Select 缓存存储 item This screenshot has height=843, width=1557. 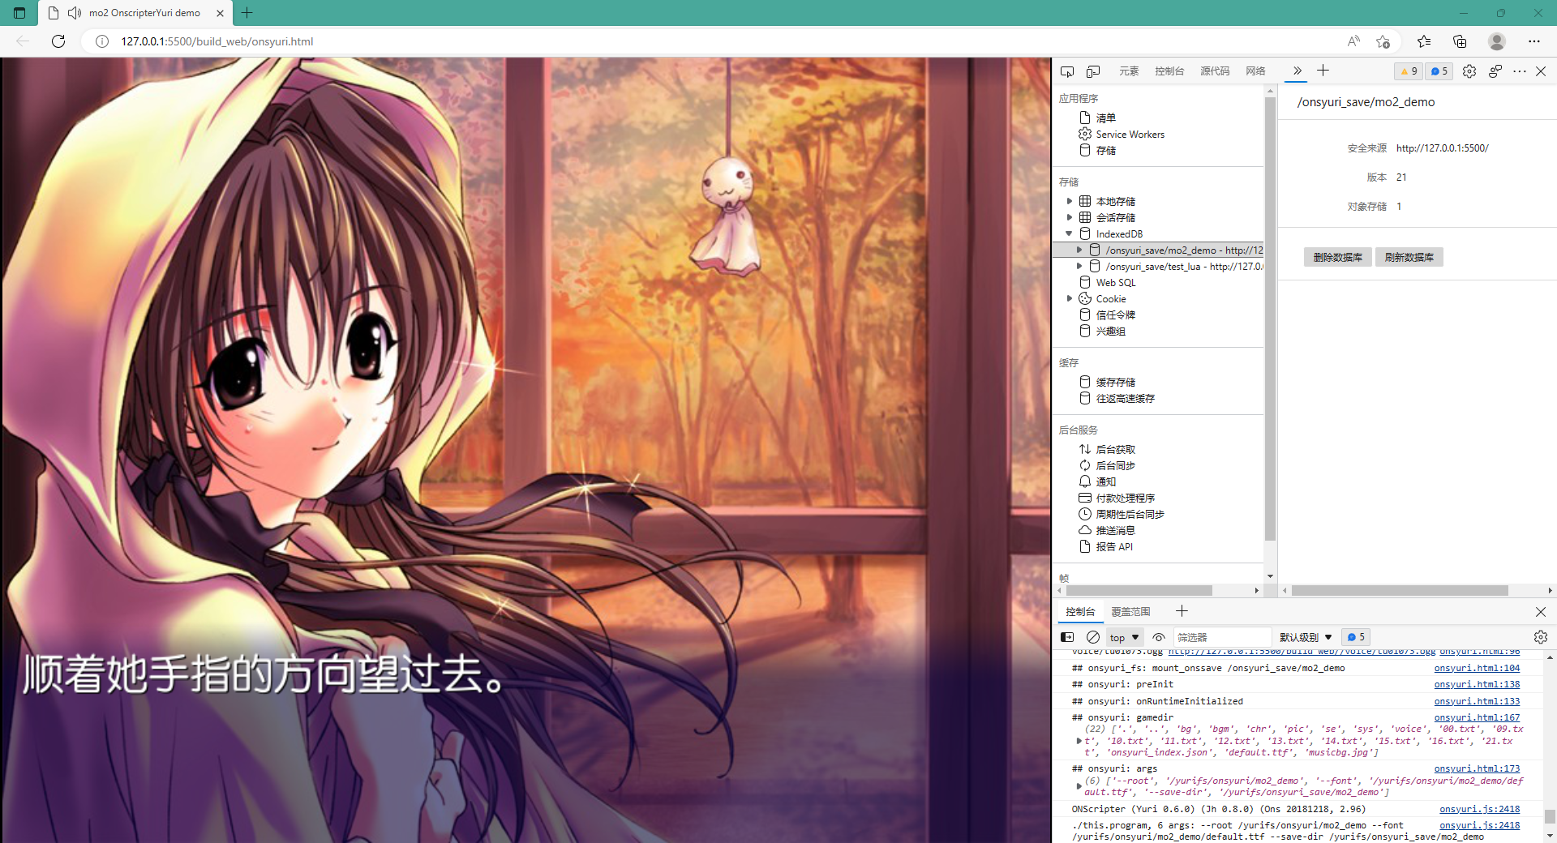click(x=1116, y=382)
